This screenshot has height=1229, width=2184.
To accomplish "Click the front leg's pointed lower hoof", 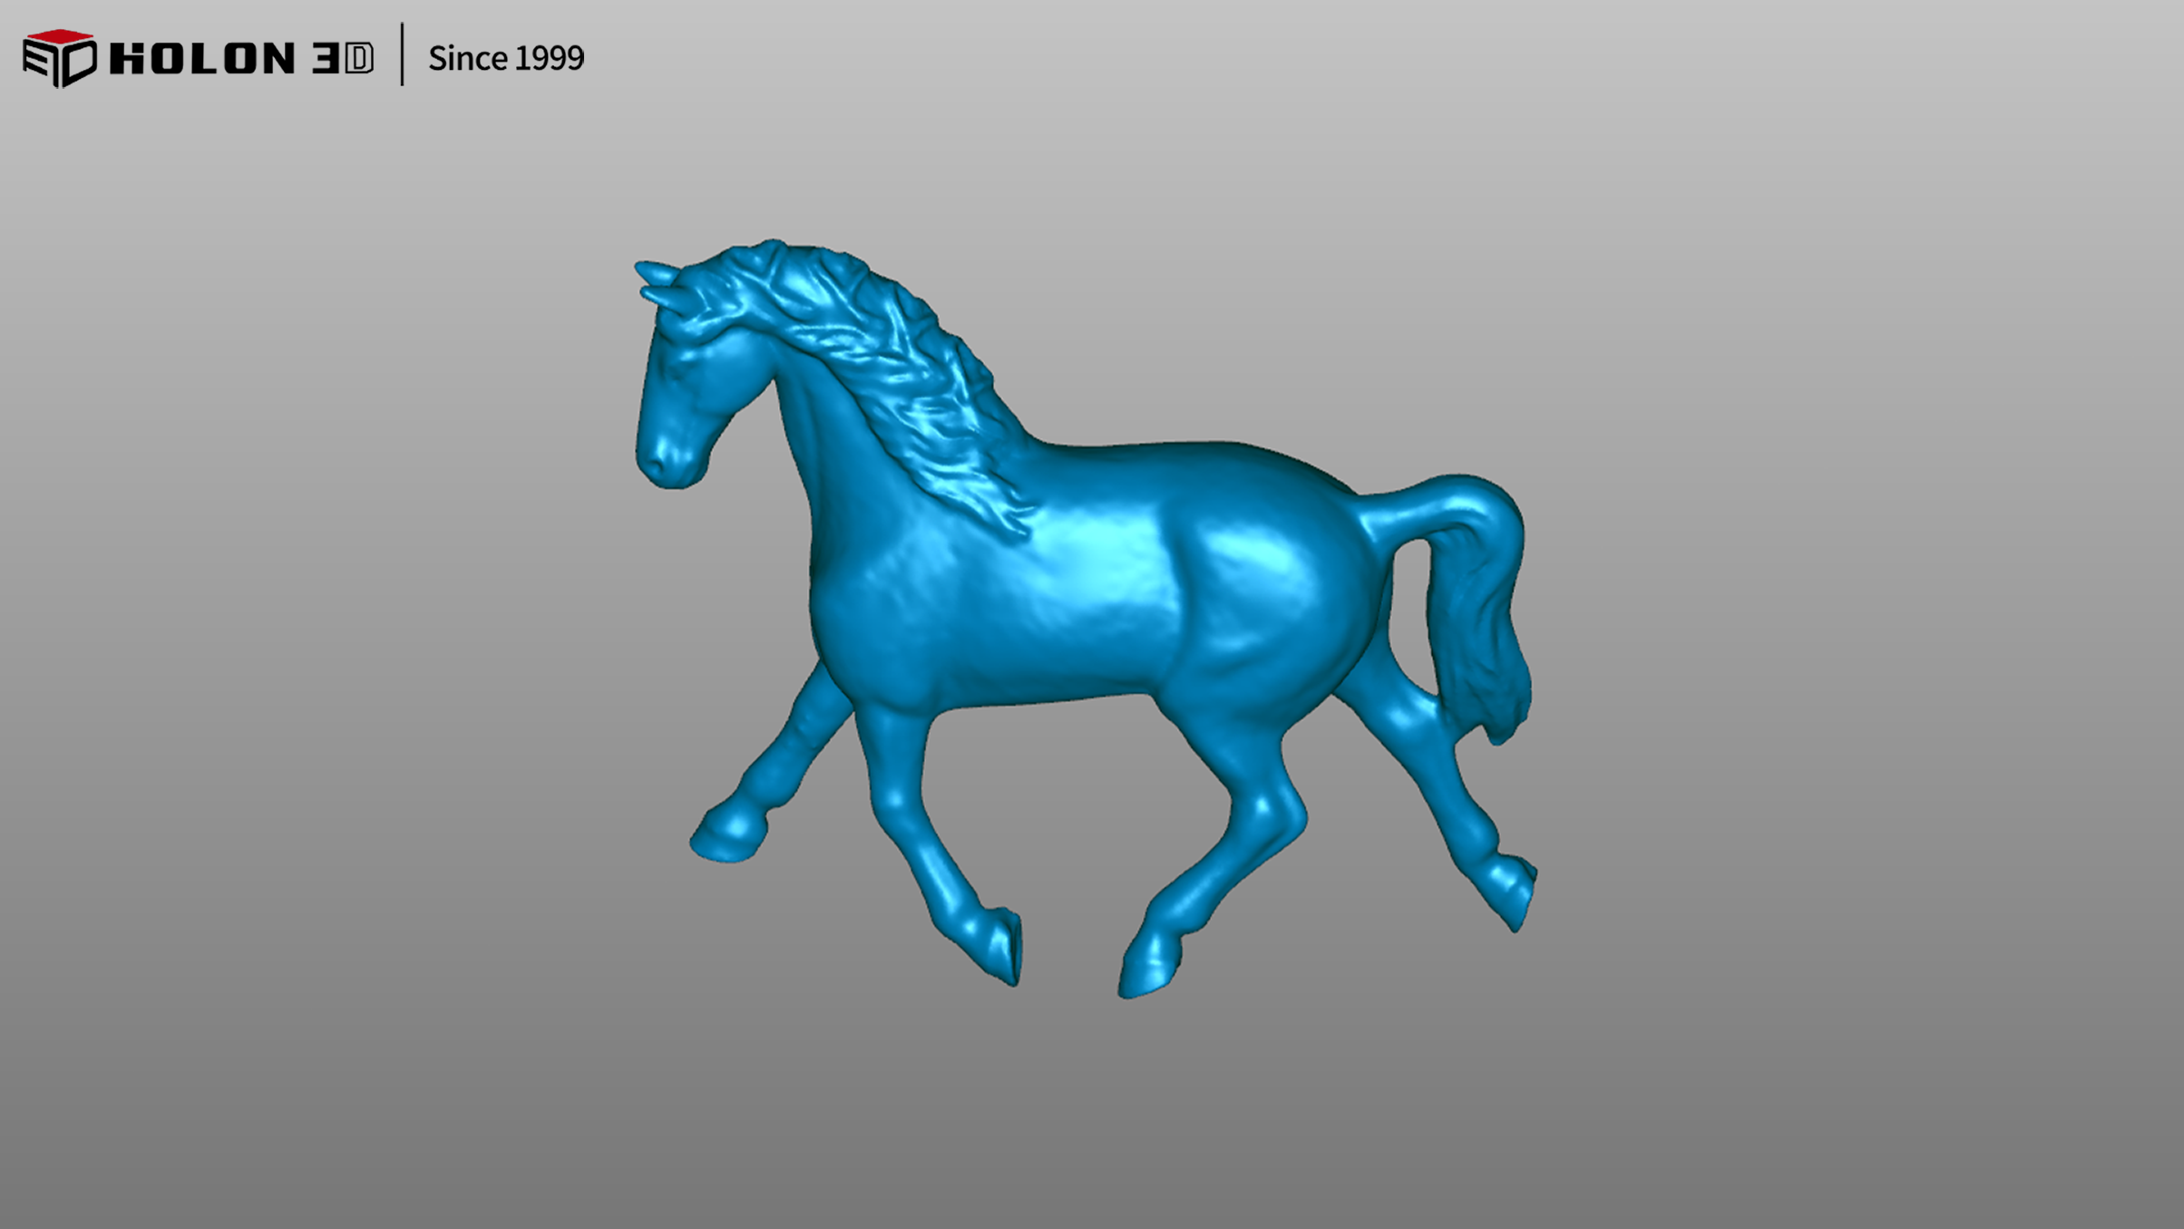I will (x=1002, y=948).
